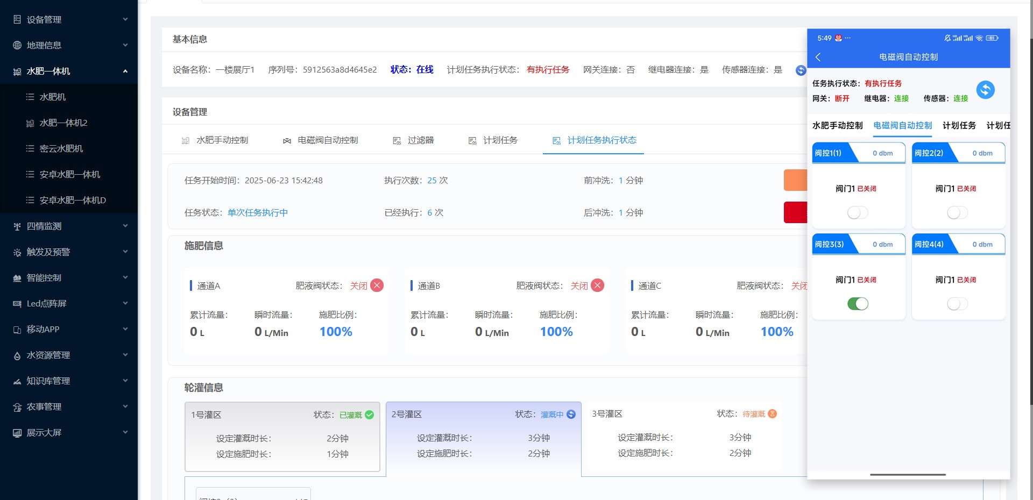
Task: Click the red close icon for 通道B
Action: (597, 285)
